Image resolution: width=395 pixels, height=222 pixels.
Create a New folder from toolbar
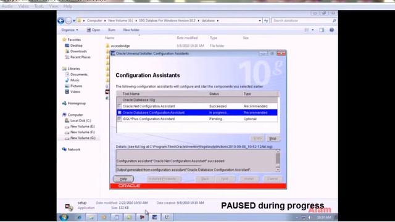coord(131,30)
